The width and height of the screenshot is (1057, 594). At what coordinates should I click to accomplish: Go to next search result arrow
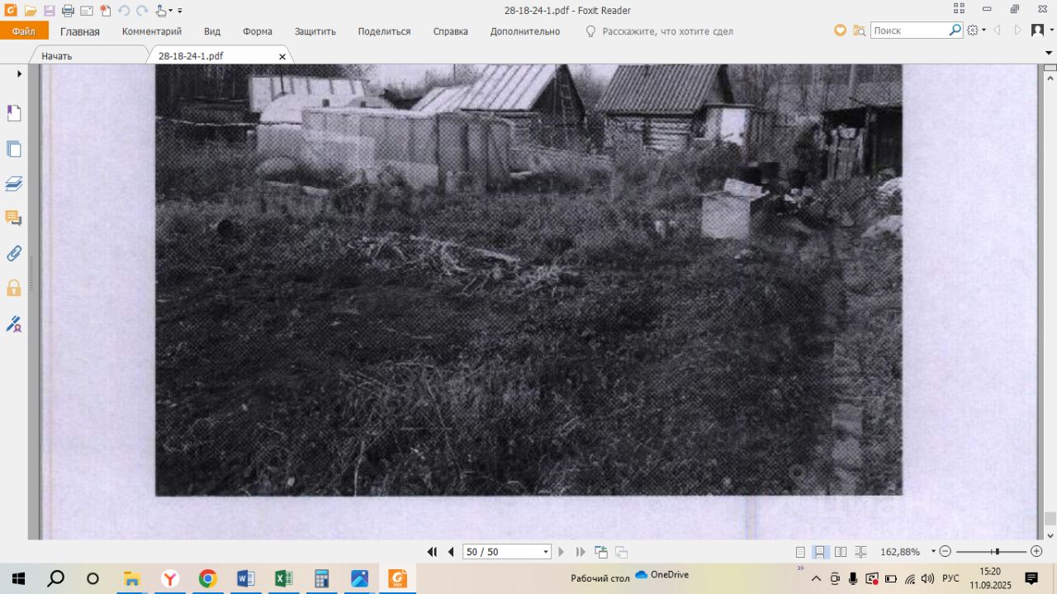pyautogui.click(x=1017, y=31)
